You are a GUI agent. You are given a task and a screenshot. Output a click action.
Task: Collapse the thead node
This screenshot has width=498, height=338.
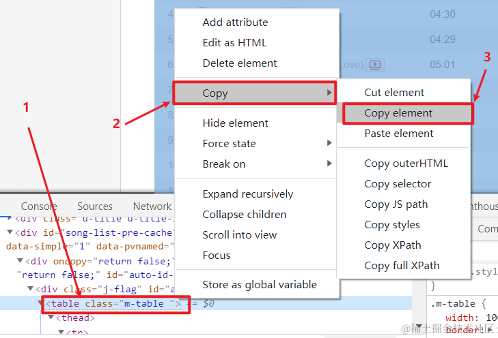pyautogui.click(x=51, y=317)
